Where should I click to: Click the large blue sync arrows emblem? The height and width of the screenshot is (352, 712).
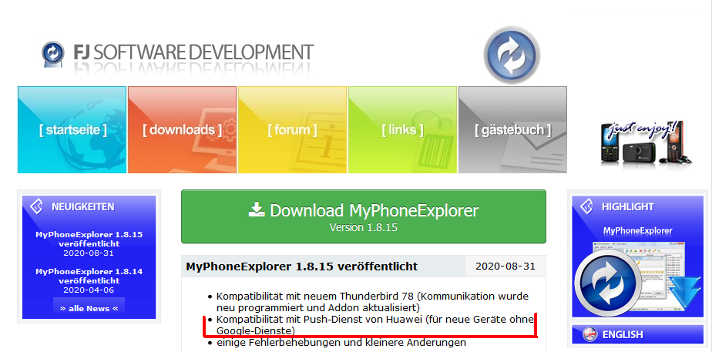[x=512, y=55]
